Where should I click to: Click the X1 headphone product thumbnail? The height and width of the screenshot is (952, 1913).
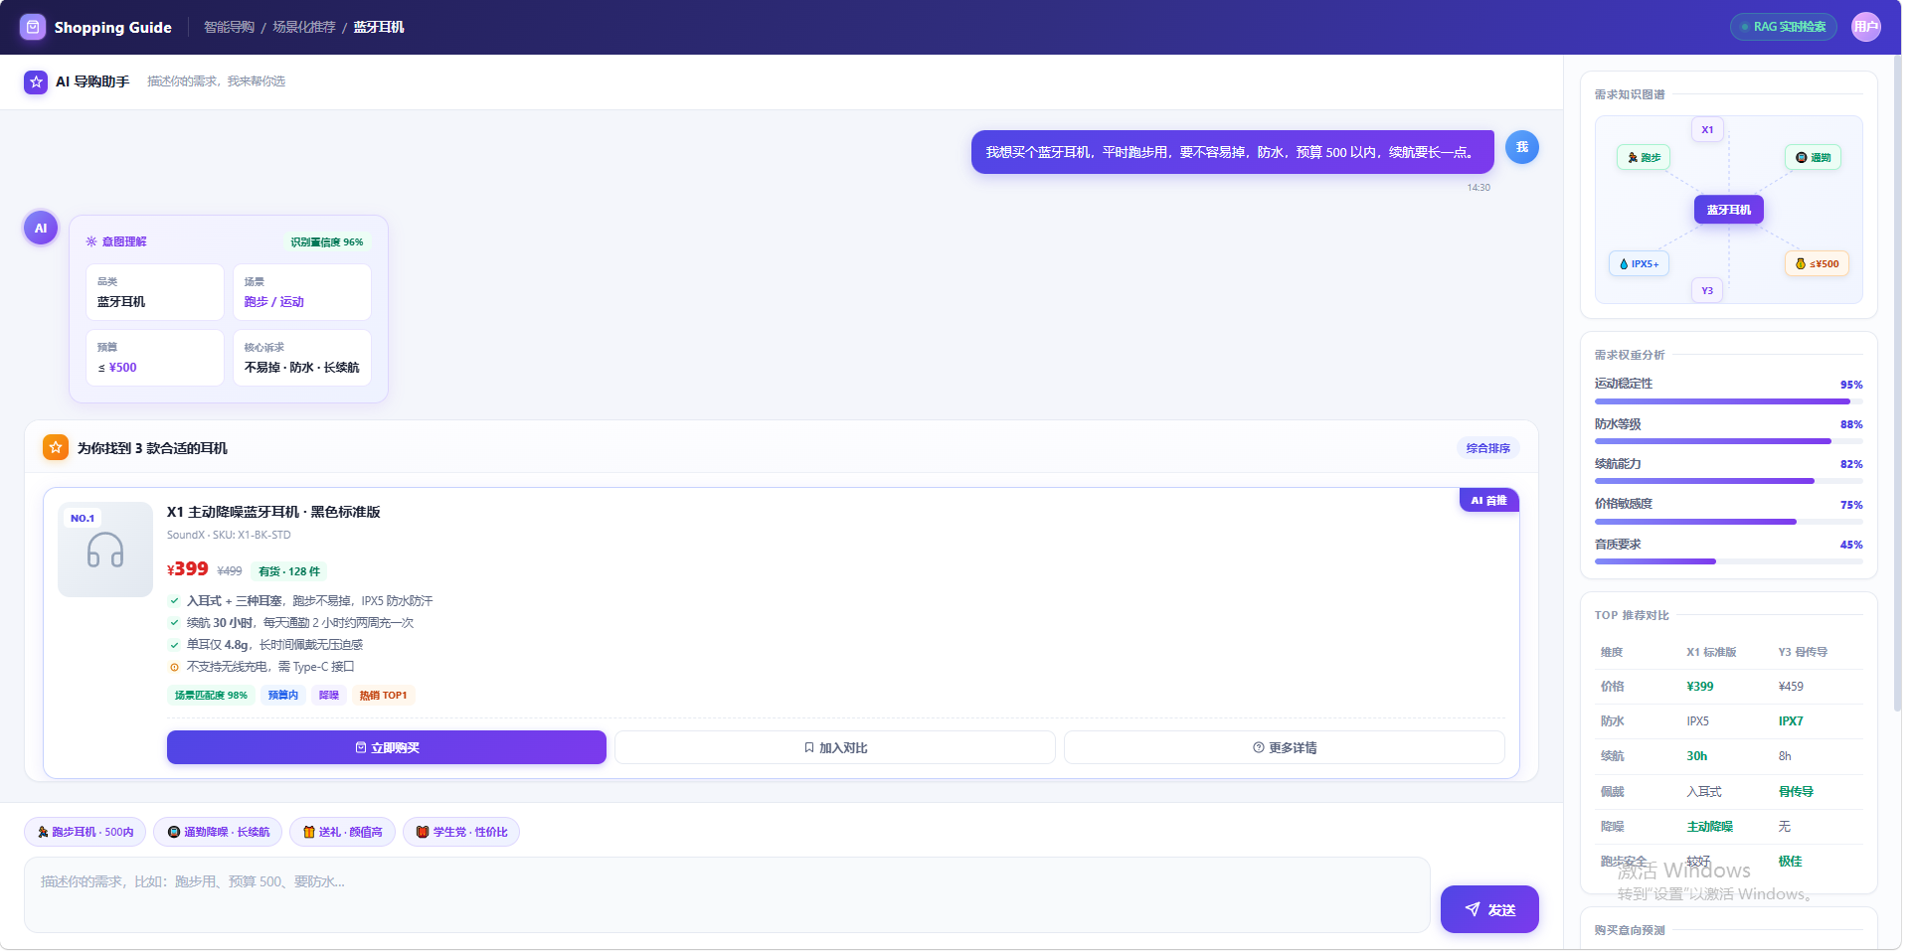click(105, 550)
